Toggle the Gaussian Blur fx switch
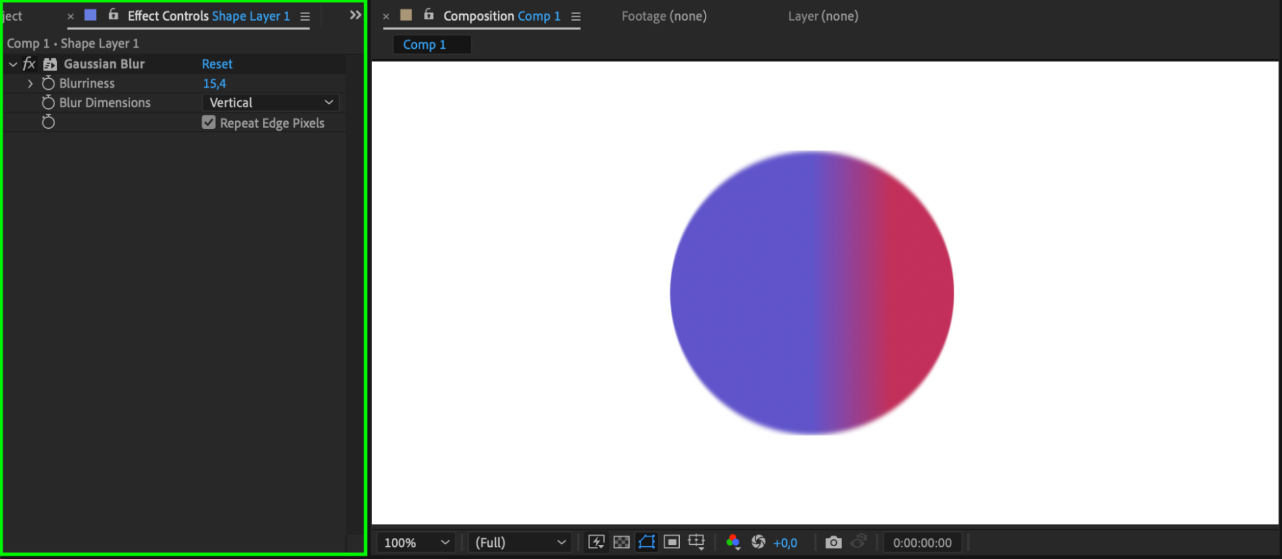The height and width of the screenshot is (559, 1282). coord(29,64)
